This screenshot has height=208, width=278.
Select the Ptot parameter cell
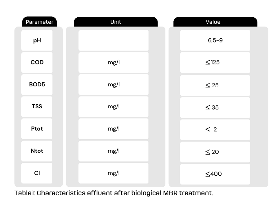tap(37, 129)
